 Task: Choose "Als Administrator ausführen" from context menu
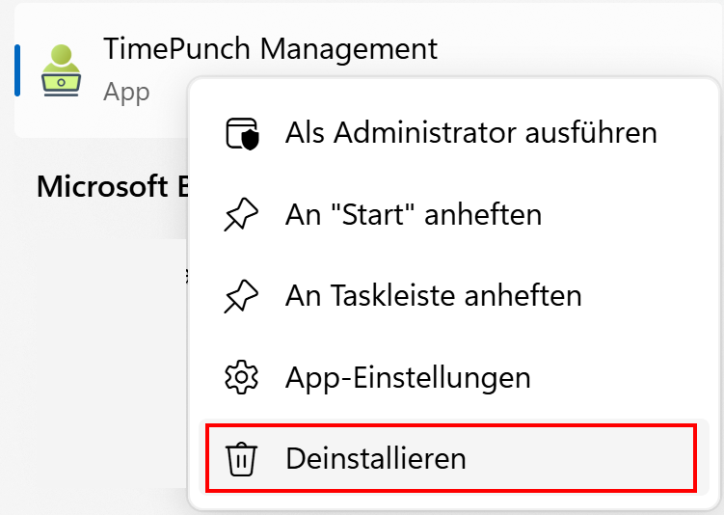tap(470, 133)
